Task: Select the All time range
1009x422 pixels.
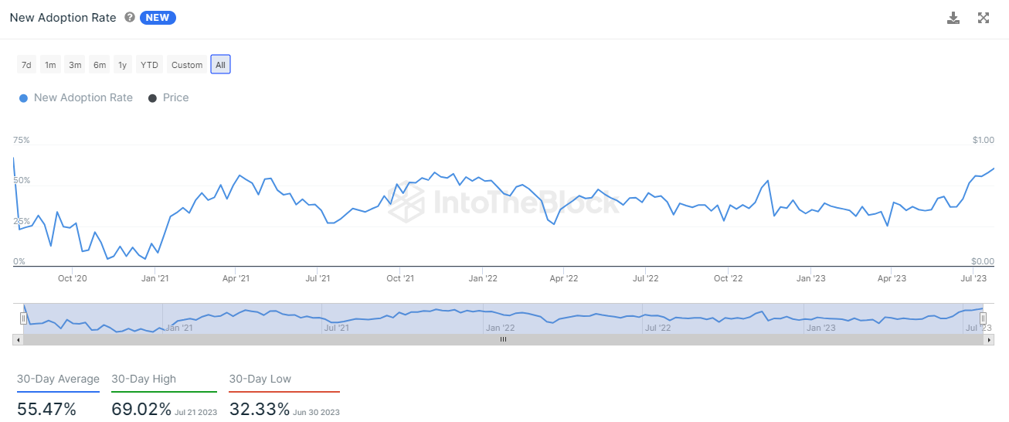Action: 220,65
